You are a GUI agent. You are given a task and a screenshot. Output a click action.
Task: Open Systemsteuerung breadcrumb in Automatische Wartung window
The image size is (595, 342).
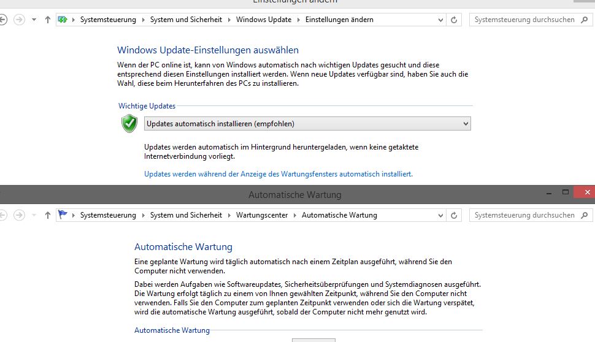click(108, 215)
